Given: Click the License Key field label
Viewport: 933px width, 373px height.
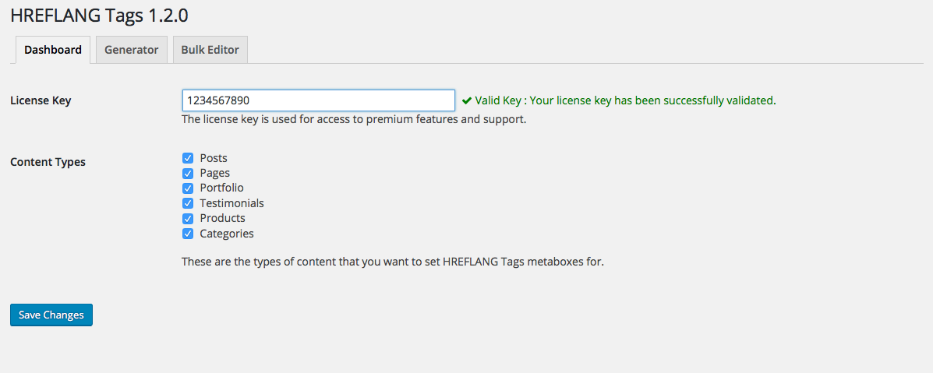Looking at the screenshot, I should pyautogui.click(x=41, y=100).
